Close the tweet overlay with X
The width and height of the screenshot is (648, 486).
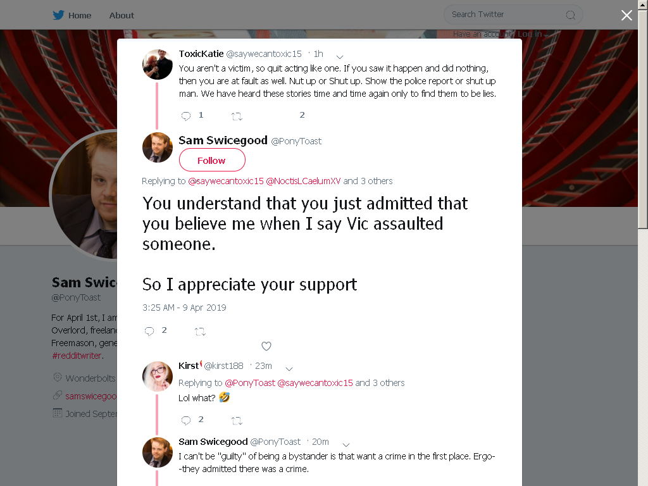(626, 15)
